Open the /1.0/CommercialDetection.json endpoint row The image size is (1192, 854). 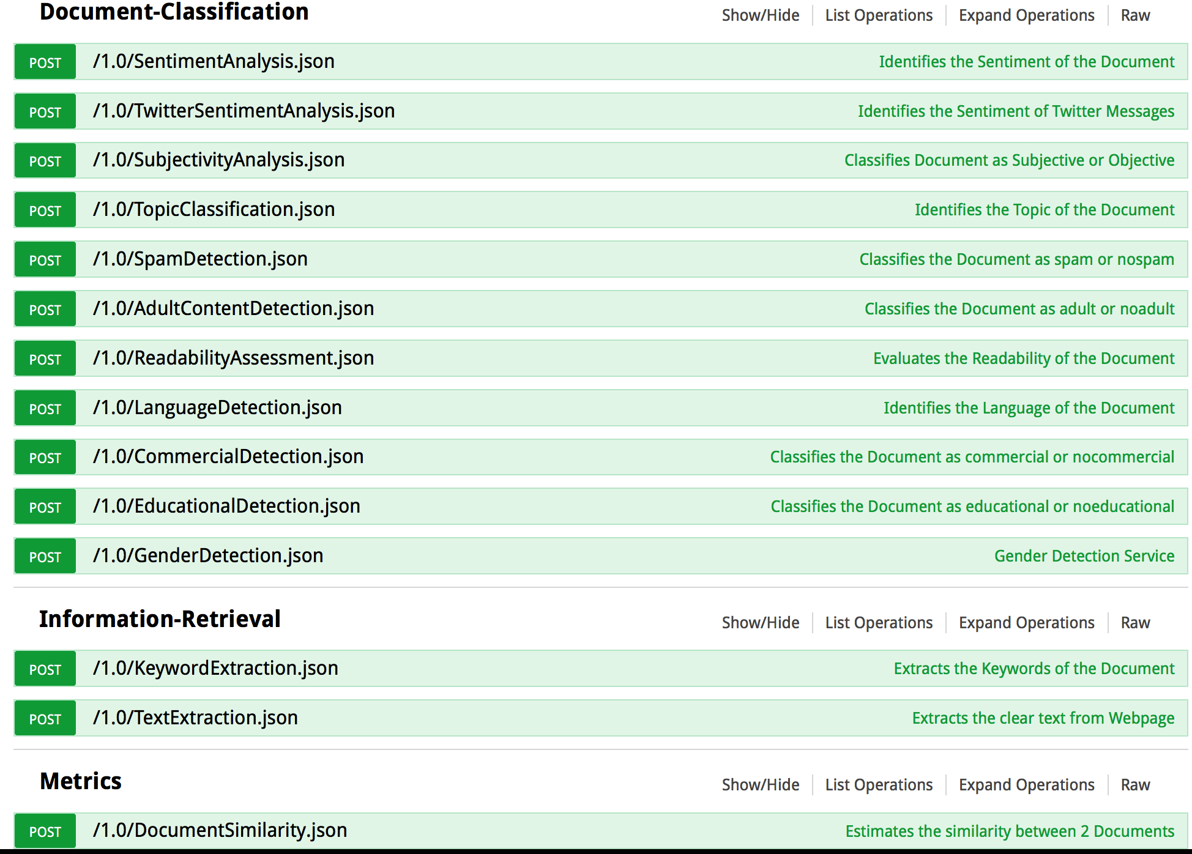point(228,456)
